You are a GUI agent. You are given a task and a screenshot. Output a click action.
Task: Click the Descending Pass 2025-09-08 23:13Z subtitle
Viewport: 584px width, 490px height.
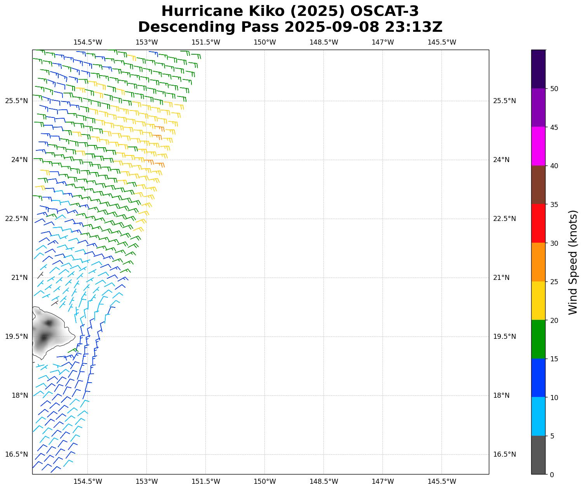tap(290, 27)
